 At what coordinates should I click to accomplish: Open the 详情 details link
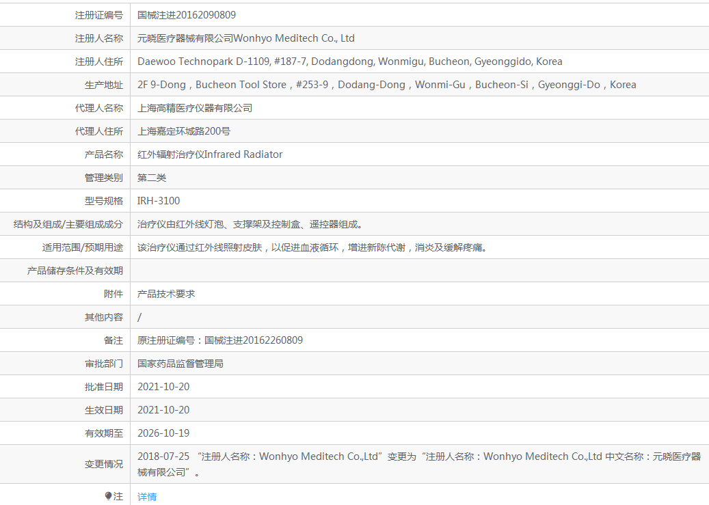147,497
